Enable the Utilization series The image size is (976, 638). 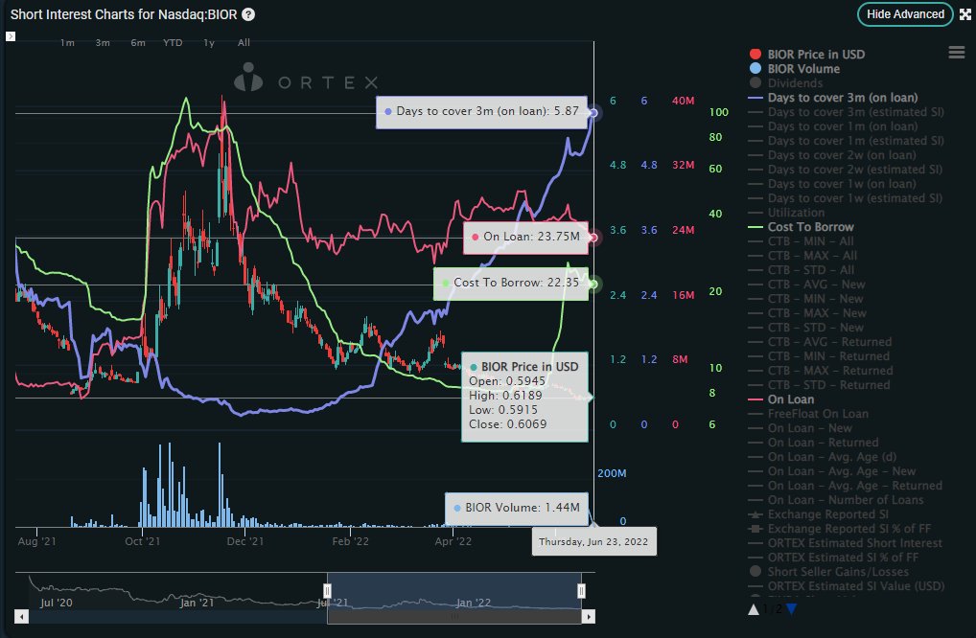click(786, 213)
